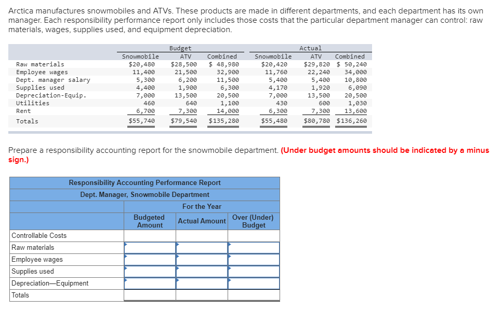Viewport: 503px width, 312px height.
Task: Click actual ATV raw materials $29,820
Action: coord(316,64)
